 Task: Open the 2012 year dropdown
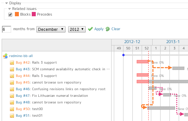point(77,29)
